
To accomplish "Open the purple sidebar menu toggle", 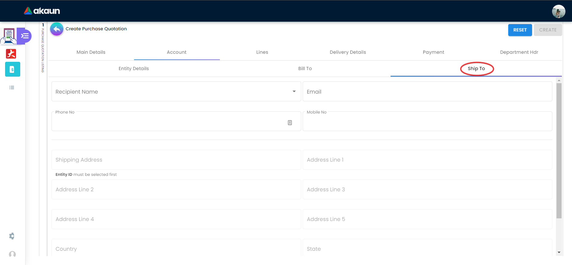I will point(24,36).
